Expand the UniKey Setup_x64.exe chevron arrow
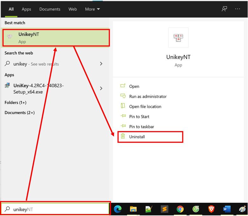The width and height of the screenshot is (248, 216). [101, 88]
